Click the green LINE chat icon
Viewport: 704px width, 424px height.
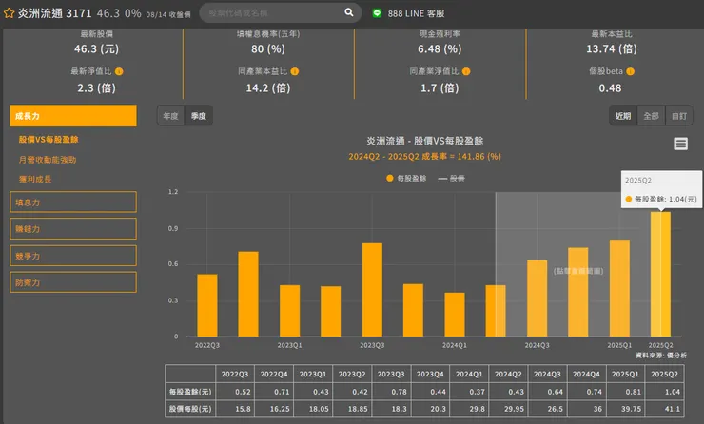pos(377,13)
